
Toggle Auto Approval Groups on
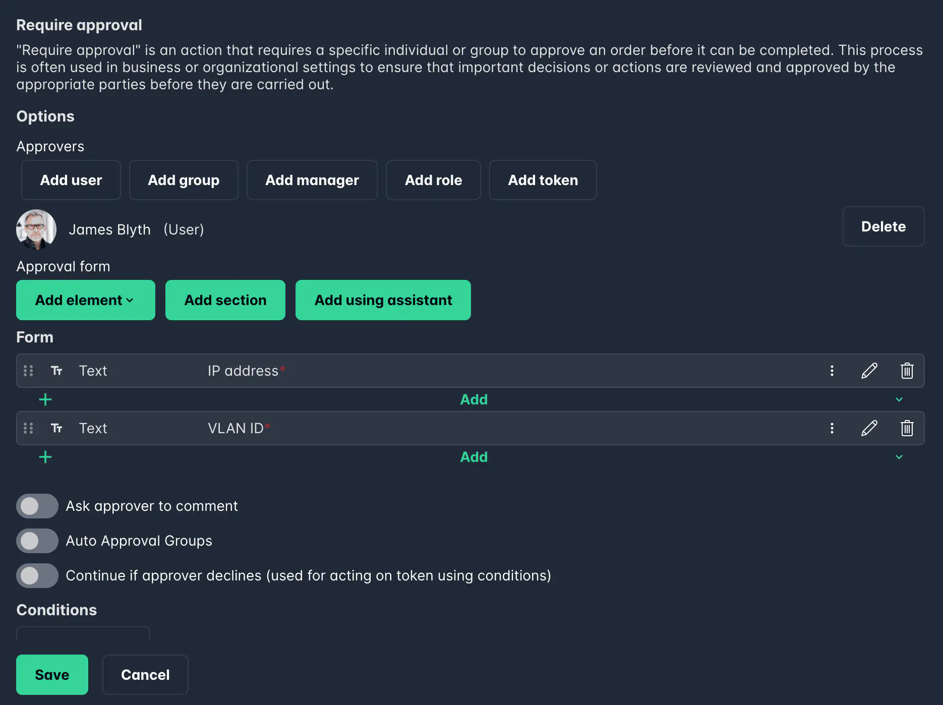click(37, 541)
